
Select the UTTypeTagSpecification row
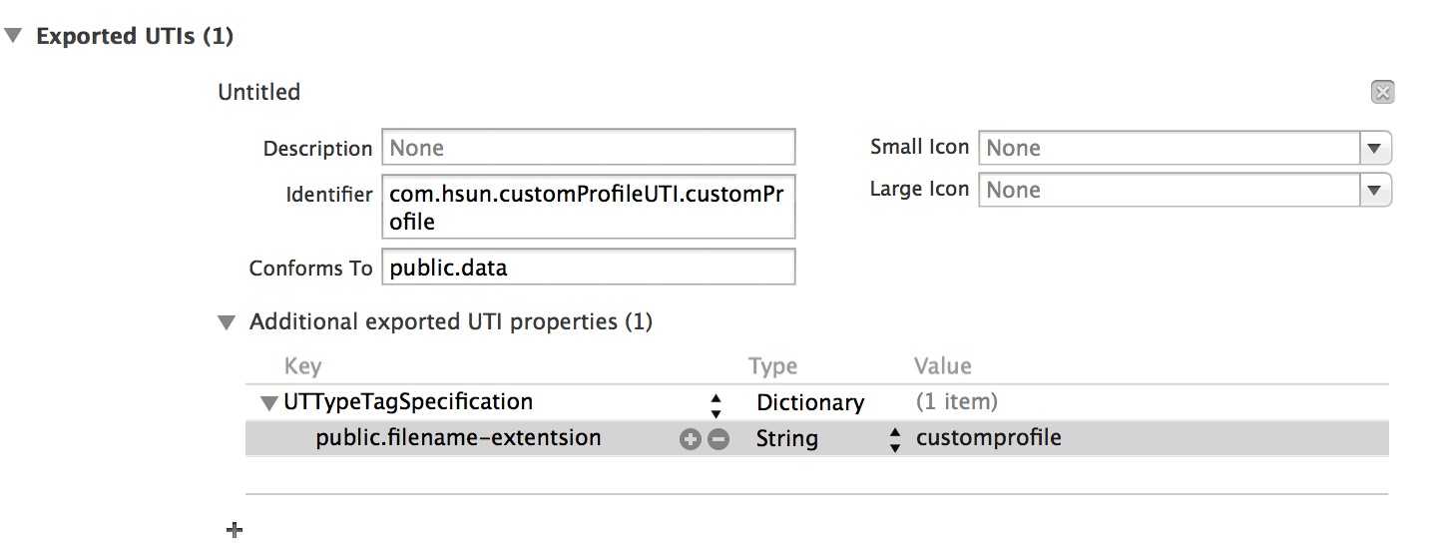pos(408,402)
